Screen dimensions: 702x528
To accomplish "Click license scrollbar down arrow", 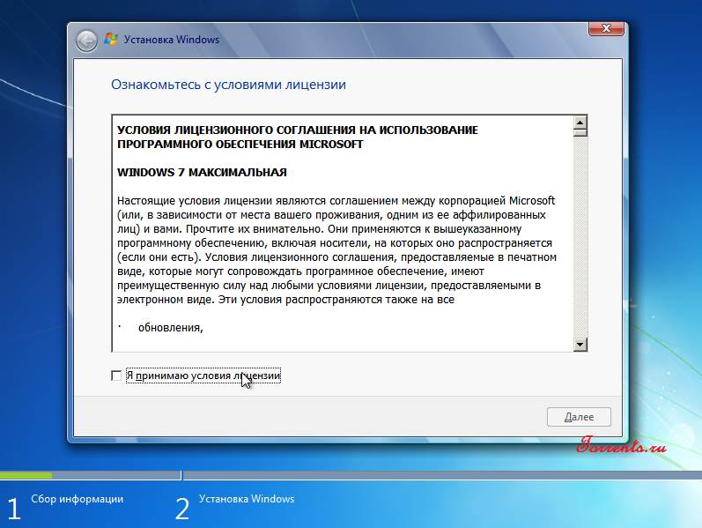I will coord(580,345).
